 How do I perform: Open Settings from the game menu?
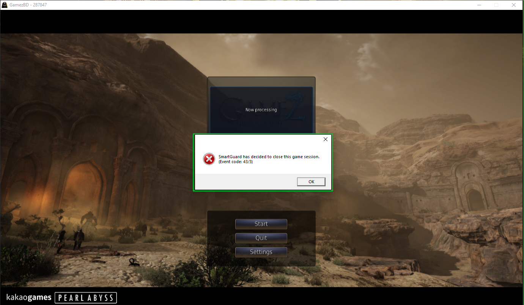[261, 252]
